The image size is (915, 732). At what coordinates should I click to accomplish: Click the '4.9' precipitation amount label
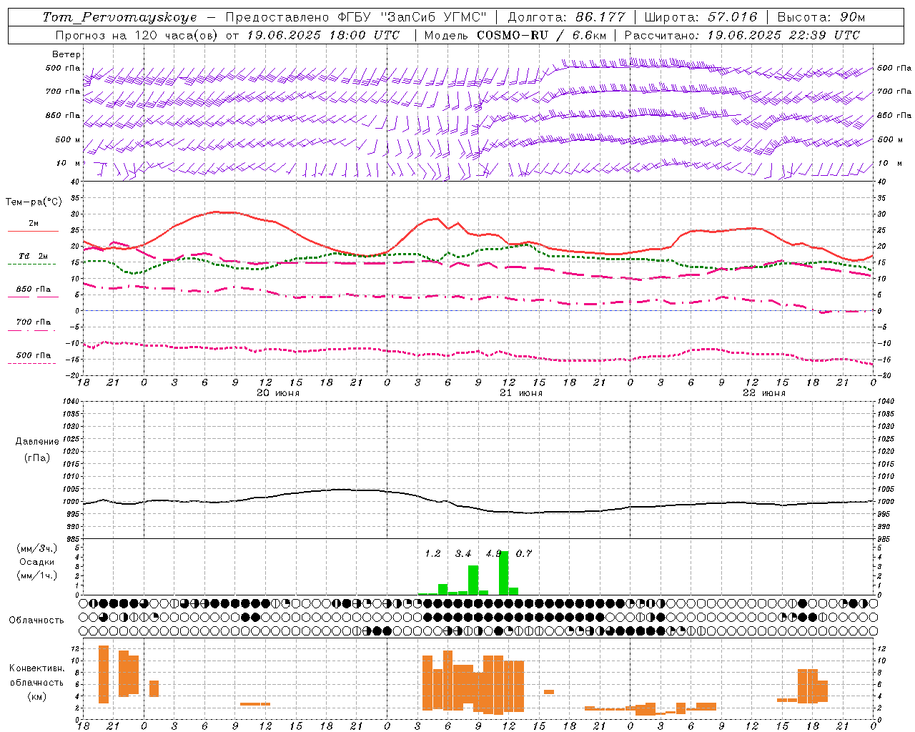[x=493, y=553]
